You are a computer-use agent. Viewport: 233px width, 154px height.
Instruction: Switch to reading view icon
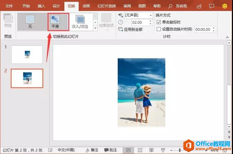pyautogui.click(x=151, y=150)
